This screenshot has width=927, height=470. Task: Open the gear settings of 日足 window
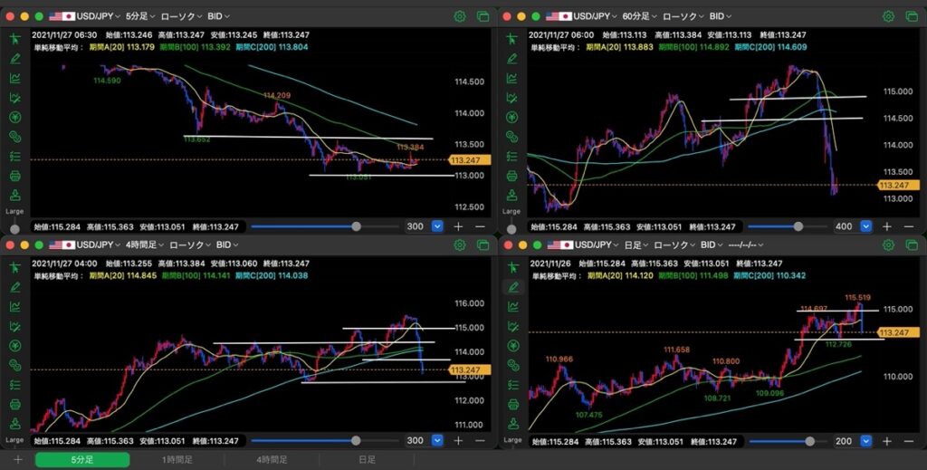coord(889,245)
